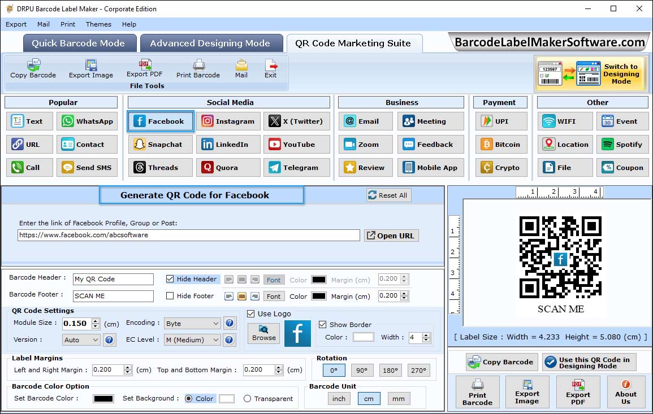Switch to Quick Barcode Mode tab
Viewport: 653px width, 414px height.
80,43
